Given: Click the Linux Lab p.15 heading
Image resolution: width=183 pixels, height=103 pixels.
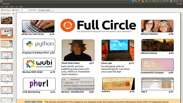Looking at the screenshot, I should click(118, 63).
